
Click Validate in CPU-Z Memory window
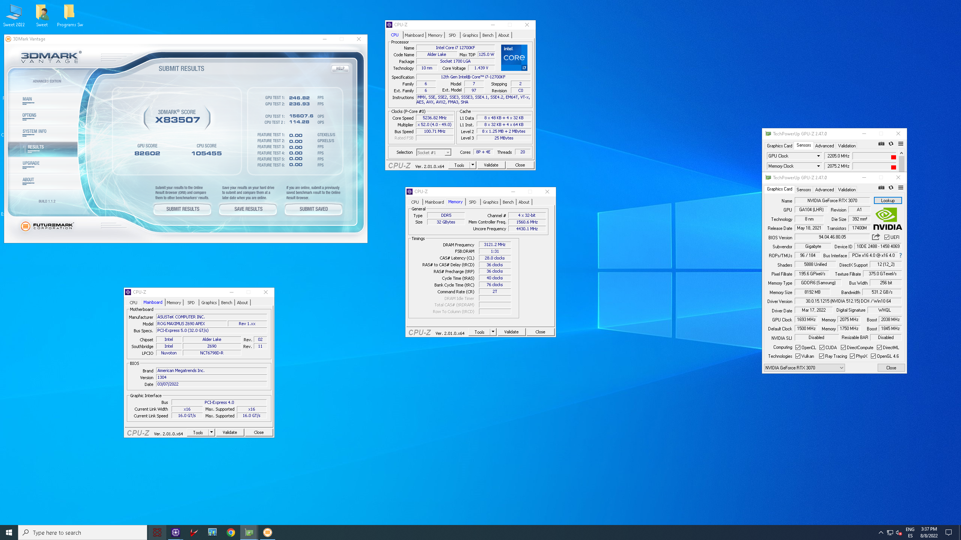[511, 332]
